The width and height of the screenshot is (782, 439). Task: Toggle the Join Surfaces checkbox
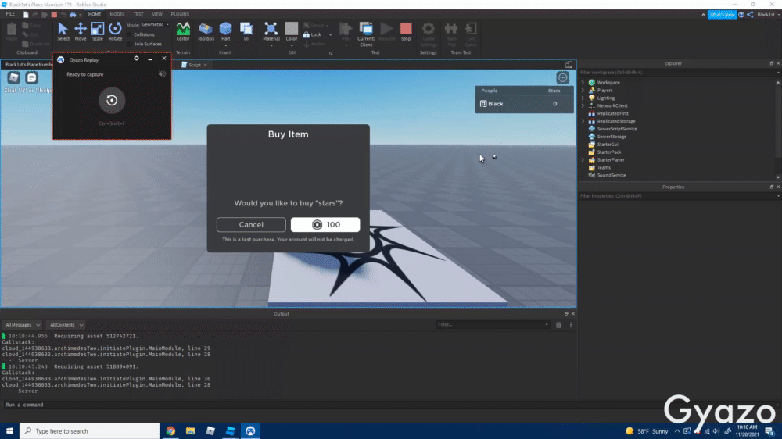tap(130, 44)
